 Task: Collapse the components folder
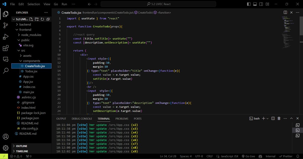[x=32, y=61]
